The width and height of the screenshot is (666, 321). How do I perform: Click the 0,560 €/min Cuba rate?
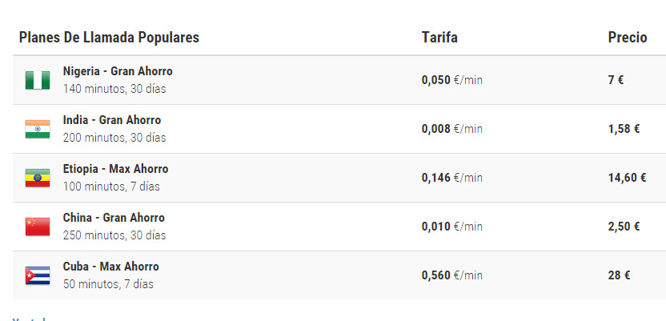[x=452, y=275]
